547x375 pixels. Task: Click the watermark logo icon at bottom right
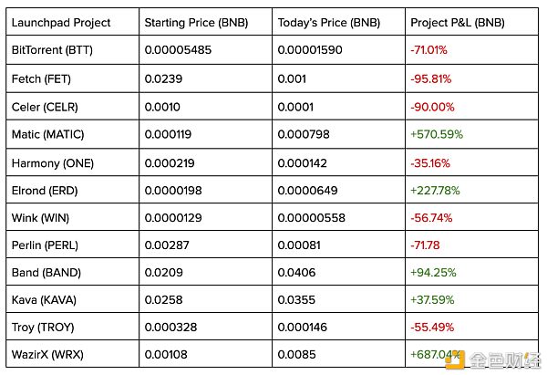point(455,360)
